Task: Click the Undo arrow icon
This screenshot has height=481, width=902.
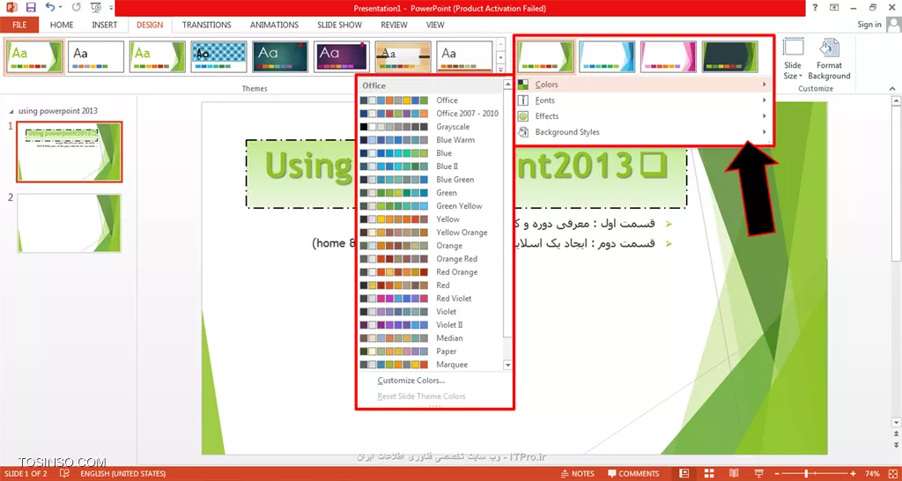Action: tap(50, 7)
